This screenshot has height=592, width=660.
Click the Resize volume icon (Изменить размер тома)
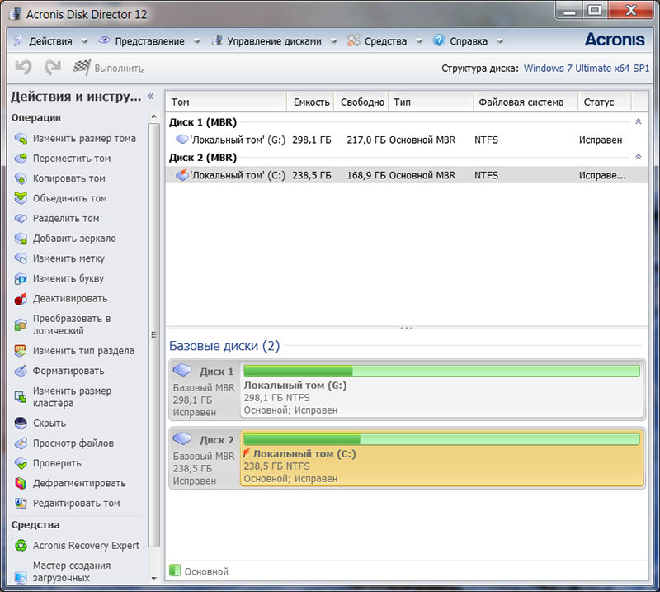pos(21,138)
